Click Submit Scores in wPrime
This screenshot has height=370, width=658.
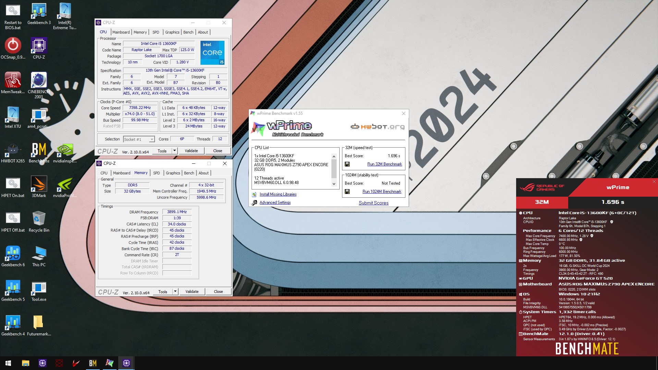pyautogui.click(x=374, y=203)
